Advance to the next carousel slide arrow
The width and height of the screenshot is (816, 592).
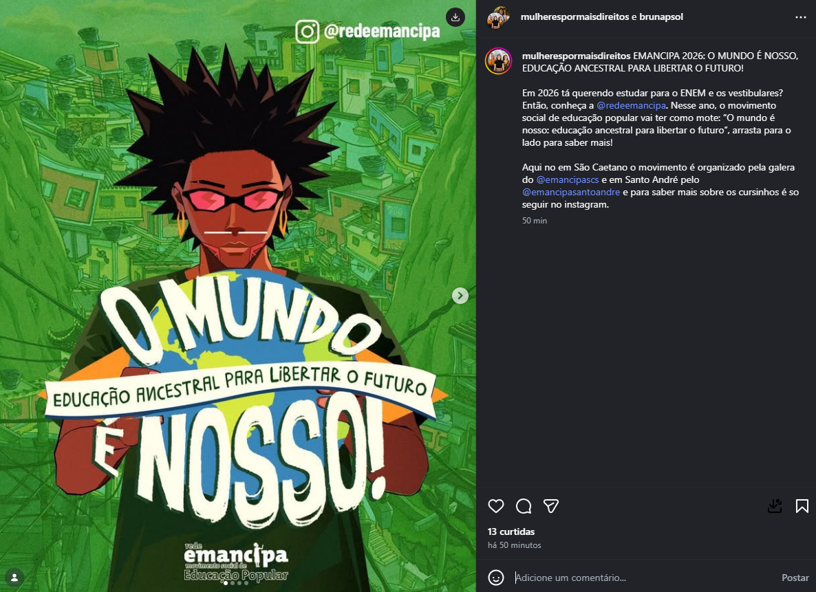click(460, 296)
